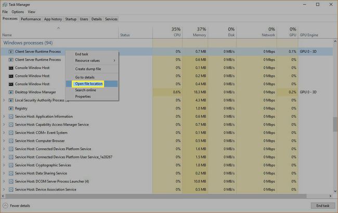The image size is (338, 213).
Task: Open the View menu
Action: tap(32, 12)
